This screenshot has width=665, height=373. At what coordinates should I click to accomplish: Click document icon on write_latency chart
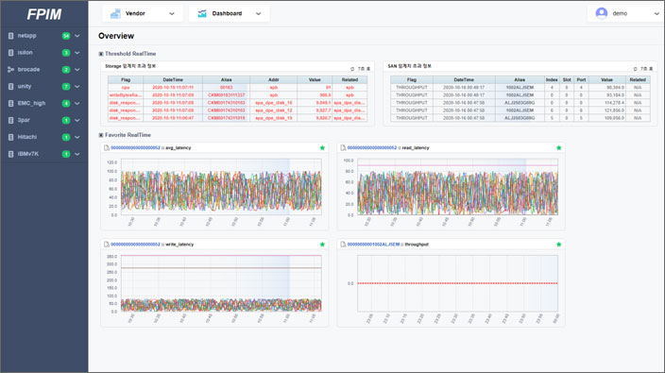click(107, 245)
